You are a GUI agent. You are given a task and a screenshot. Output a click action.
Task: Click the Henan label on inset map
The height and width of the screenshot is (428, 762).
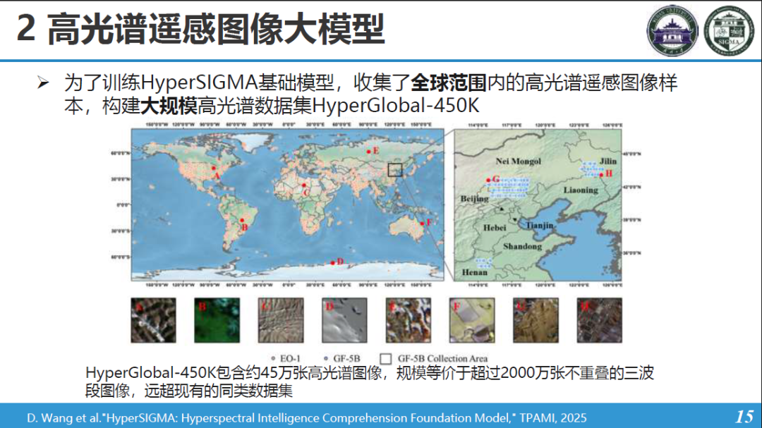[474, 272]
